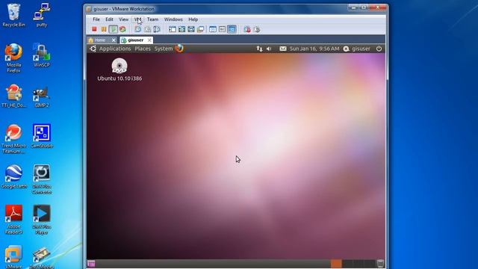Screen dimensions: 478x269
Task: Click the Show Desktop button in Ubuntu
Action: (91, 264)
